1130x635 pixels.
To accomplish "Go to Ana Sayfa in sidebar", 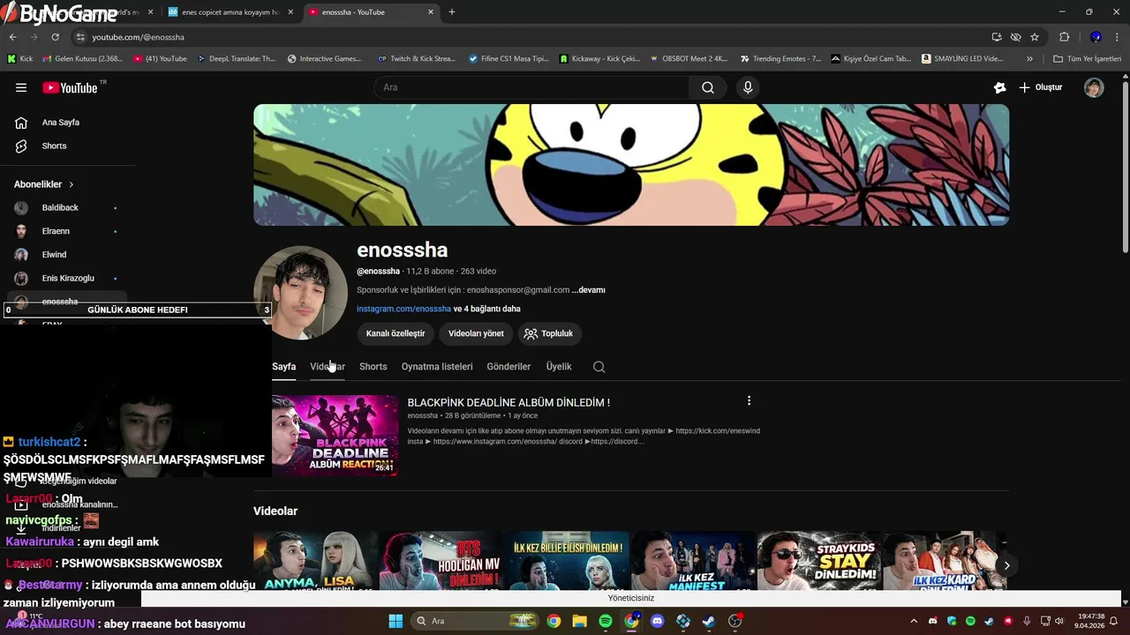I will pos(60,123).
